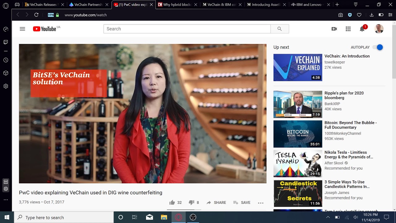396x223 pixels.
Task: Open the sidebar Settings gear icon
Action: click(x=6, y=86)
